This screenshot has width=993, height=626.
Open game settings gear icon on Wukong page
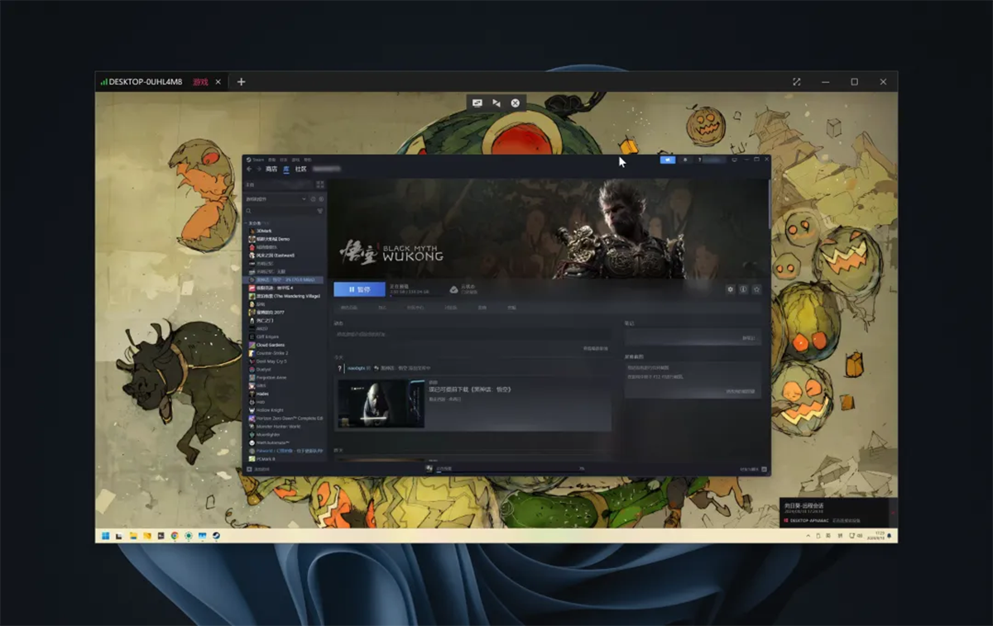pyautogui.click(x=730, y=289)
